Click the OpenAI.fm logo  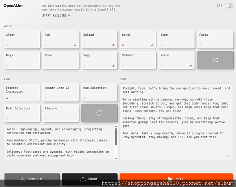pos(13,6)
